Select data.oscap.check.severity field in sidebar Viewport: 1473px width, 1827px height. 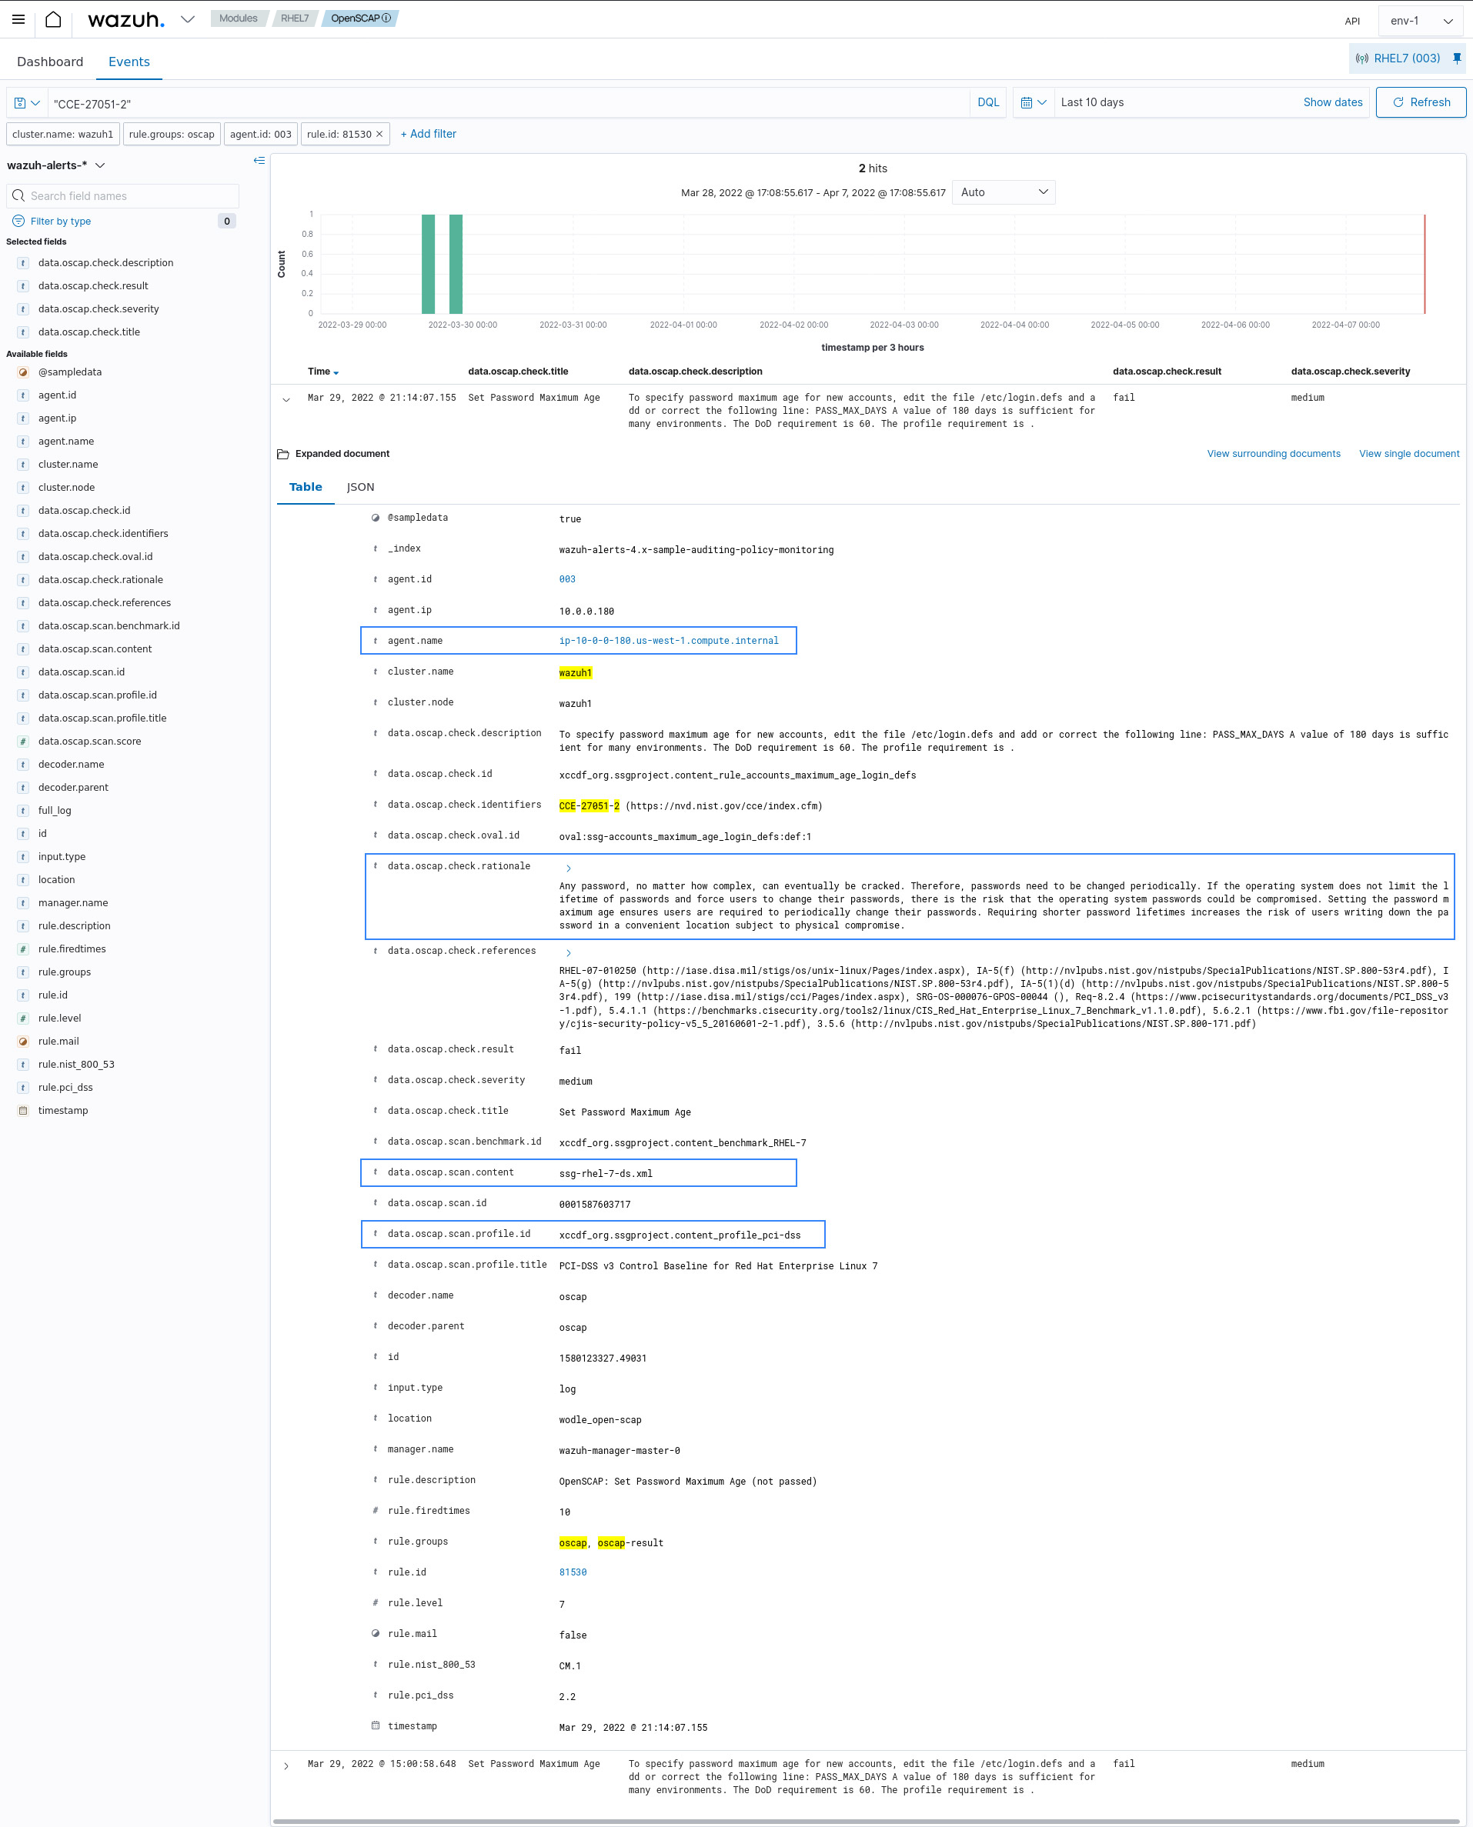99,308
